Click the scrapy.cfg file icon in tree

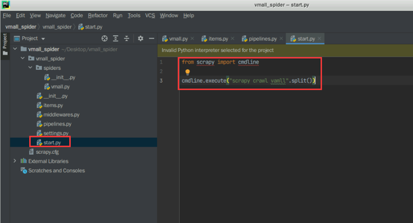click(32, 152)
